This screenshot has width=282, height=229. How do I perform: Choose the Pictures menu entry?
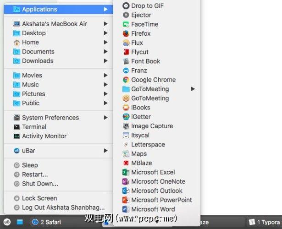tap(58, 94)
